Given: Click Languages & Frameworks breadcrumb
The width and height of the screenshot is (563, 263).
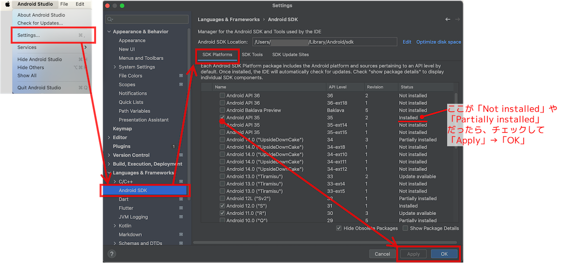Looking at the screenshot, I should tap(228, 19).
